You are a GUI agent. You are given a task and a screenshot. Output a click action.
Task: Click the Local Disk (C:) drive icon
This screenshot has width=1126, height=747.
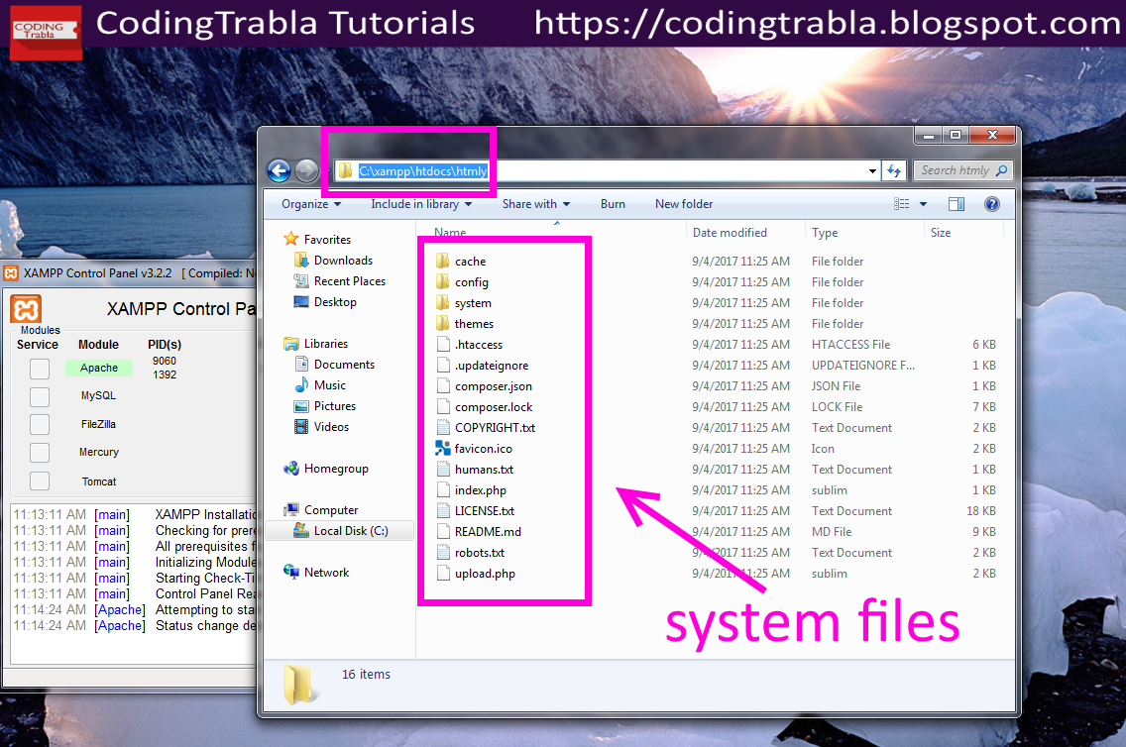tap(301, 530)
